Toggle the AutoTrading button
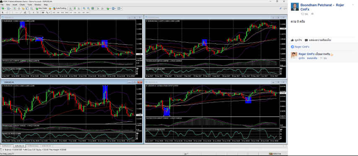Screen dimensions: 358x156 click(60, 8)
